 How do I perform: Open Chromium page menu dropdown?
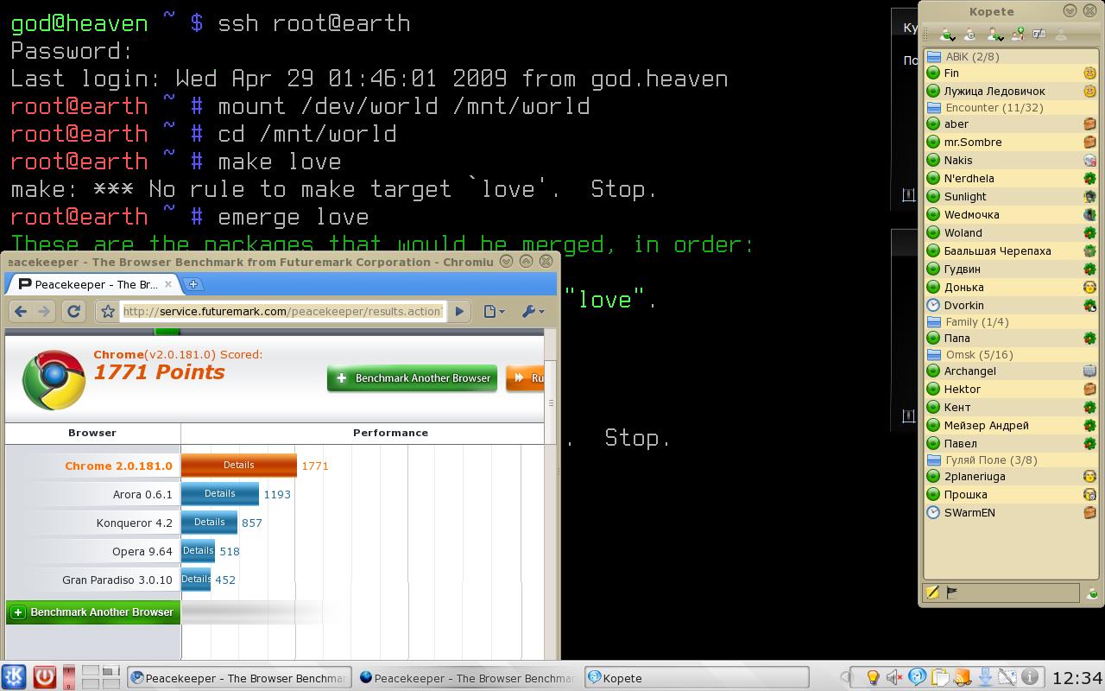point(495,311)
